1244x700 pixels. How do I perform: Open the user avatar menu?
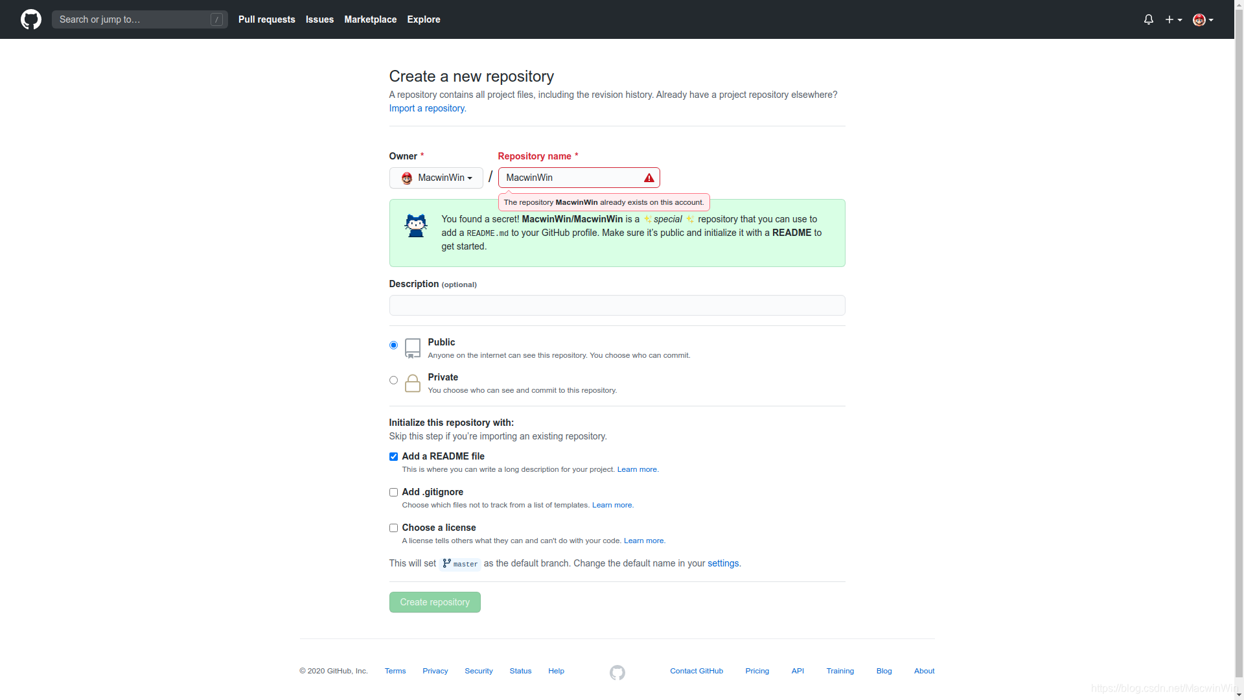coord(1203,19)
